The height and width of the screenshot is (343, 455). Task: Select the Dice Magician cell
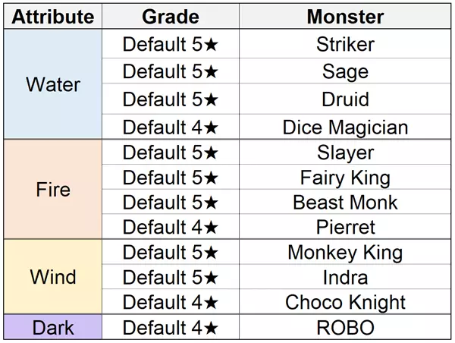click(x=345, y=127)
